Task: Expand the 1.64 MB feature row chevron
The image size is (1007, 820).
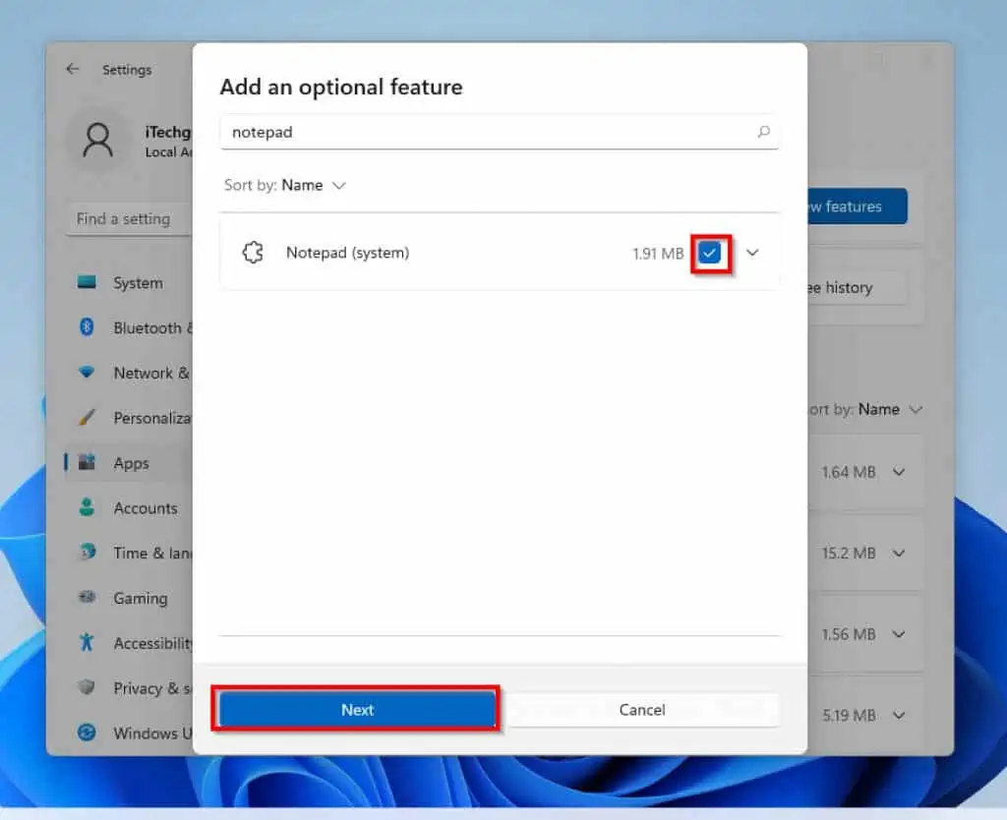Action: tap(899, 472)
